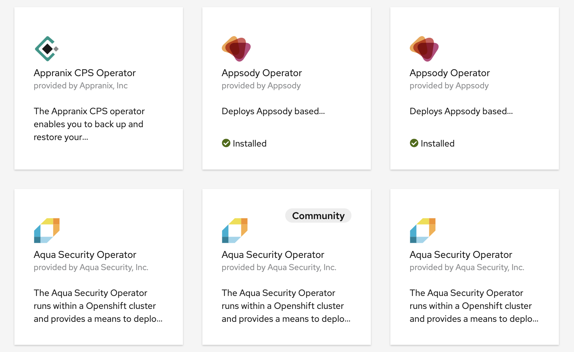Click the Appranix back up and restore description

coord(89,124)
